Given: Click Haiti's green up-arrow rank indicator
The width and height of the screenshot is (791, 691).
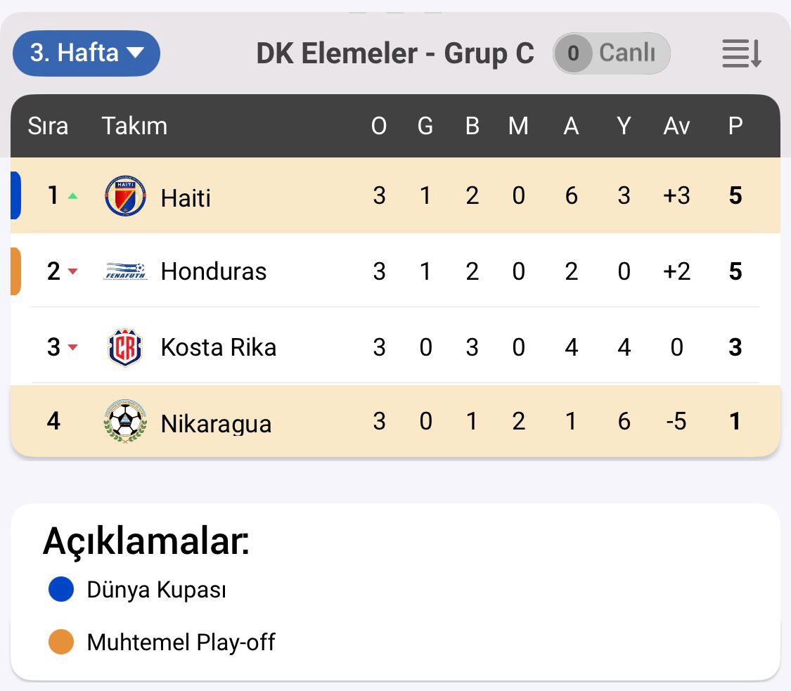Looking at the screenshot, I should (x=72, y=196).
